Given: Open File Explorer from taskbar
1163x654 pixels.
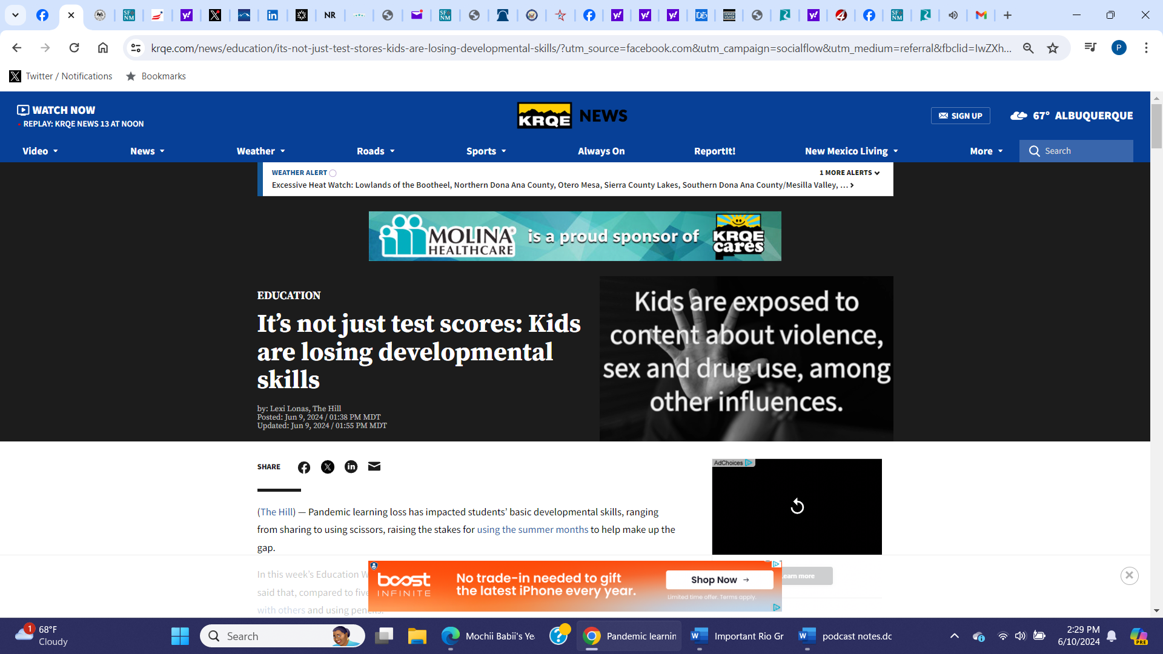Looking at the screenshot, I should click(x=417, y=636).
